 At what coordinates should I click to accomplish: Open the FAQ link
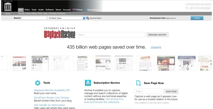40,14
